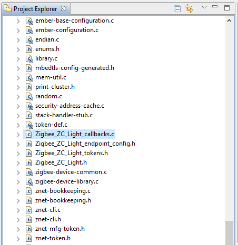Click the file icon of ember-base-configuration.c
The width and height of the screenshot is (238, 245).
point(29,21)
